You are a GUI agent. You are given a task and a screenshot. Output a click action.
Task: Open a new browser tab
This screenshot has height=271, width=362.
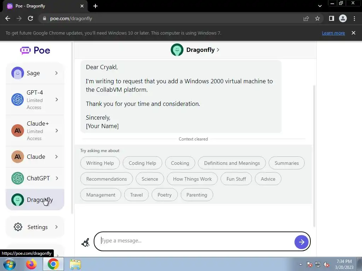tap(95, 6)
